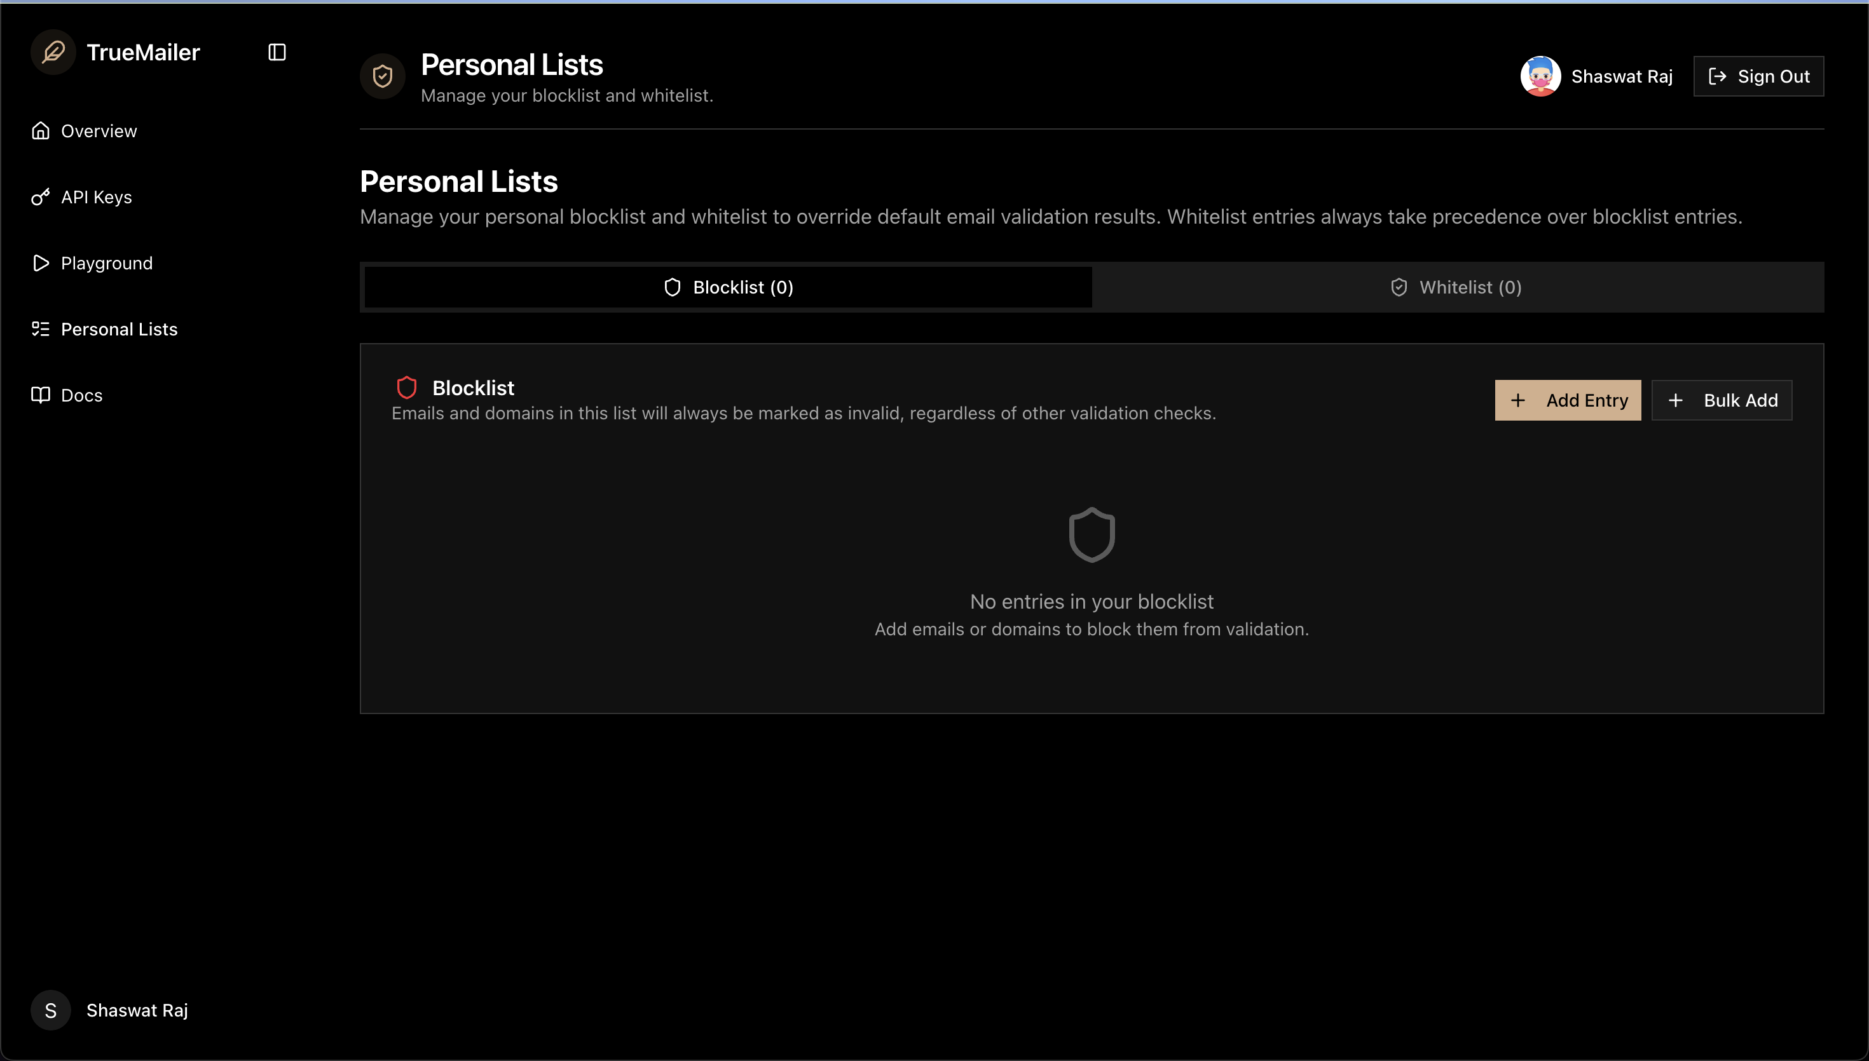Click the shield icon in page header
Image resolution: width=1869 pixels, height=1061 pixels.
pos(382,76)
